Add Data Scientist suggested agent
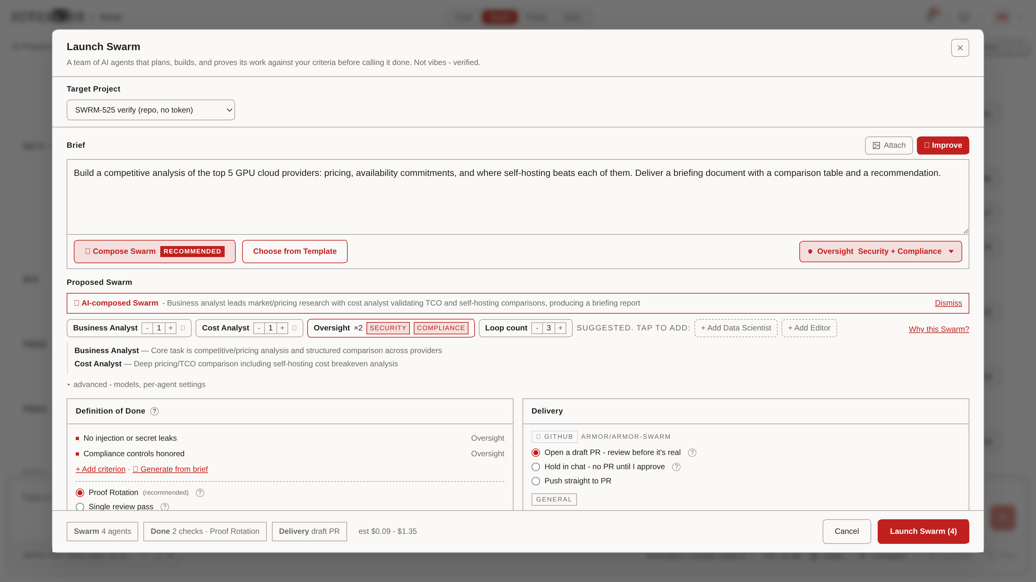 click(x=736, y=328)
